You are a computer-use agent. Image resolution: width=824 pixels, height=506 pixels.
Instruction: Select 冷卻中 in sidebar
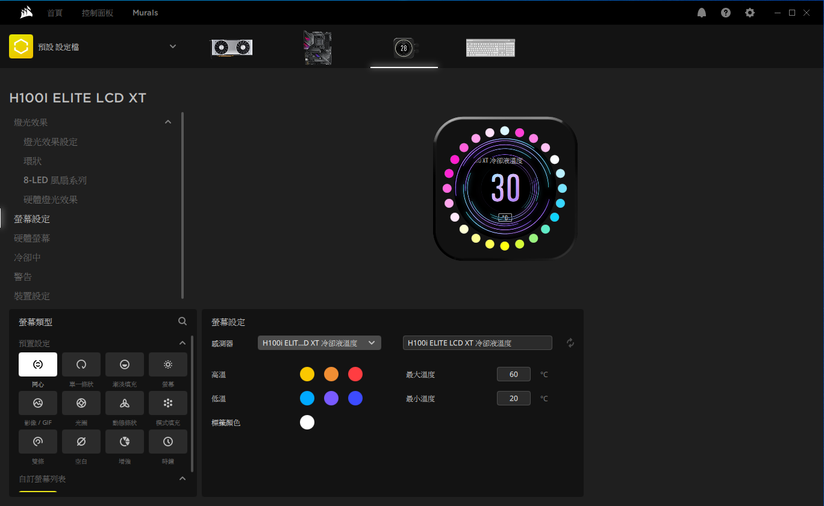pos(28,257)
